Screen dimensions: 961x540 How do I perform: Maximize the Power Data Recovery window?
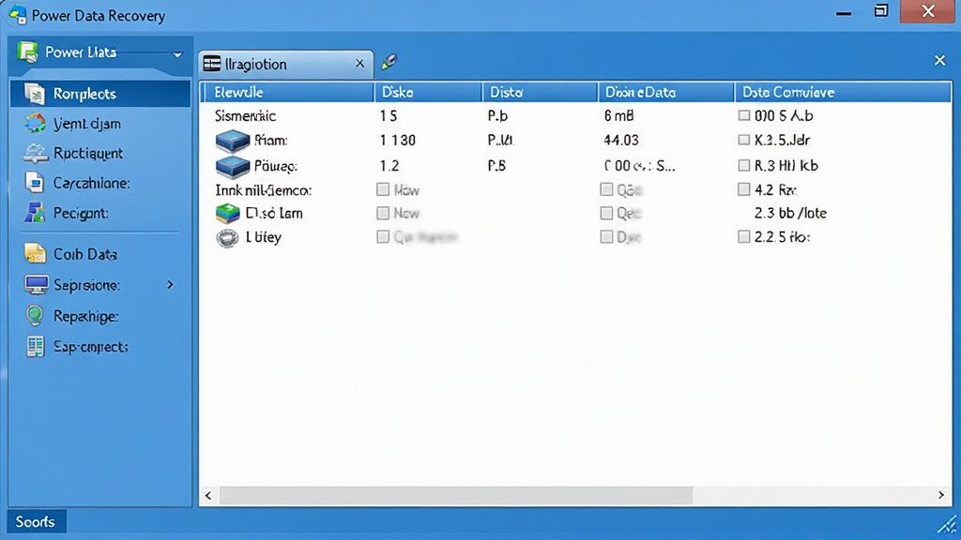point(880,11)
